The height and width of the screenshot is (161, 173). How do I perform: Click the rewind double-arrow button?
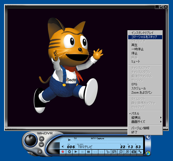[x=95, y=152]
